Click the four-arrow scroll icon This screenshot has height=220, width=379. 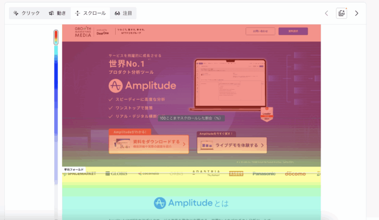[77, 13]
